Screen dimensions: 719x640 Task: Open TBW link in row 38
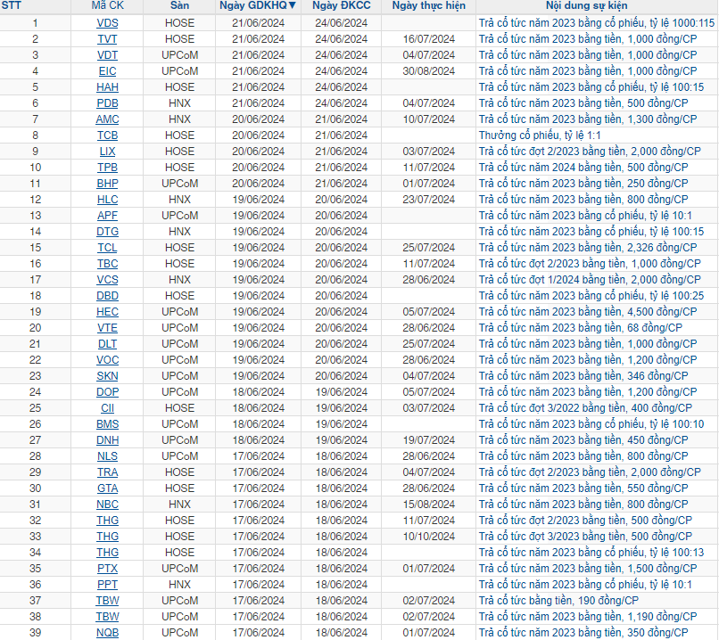[x=107, y=616]
